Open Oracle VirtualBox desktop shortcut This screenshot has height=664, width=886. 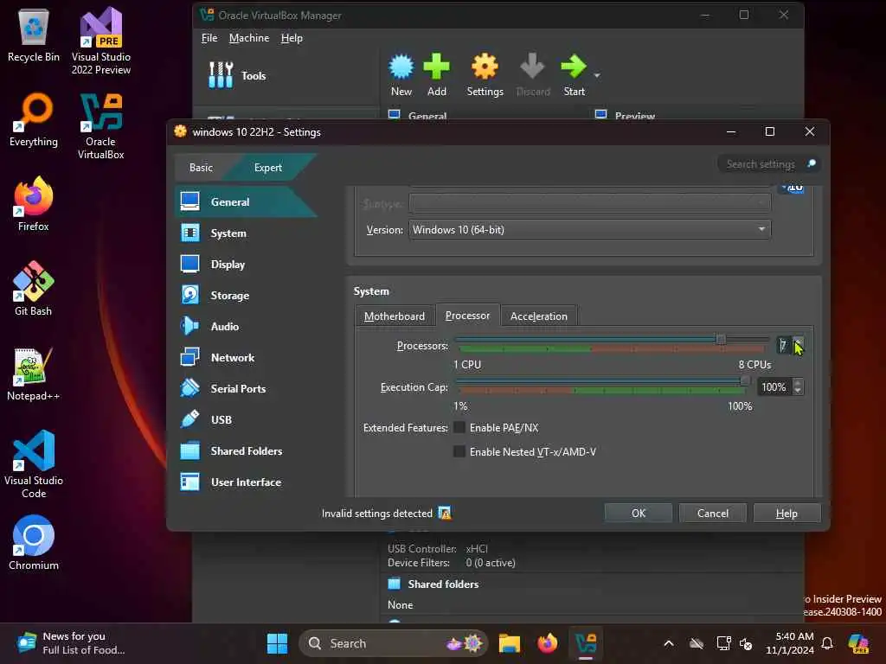pyautogui.click(x=100, y=125)
